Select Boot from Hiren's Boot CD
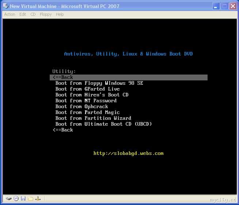The height and width of the screenshot is (205, 239). (92, 95)
